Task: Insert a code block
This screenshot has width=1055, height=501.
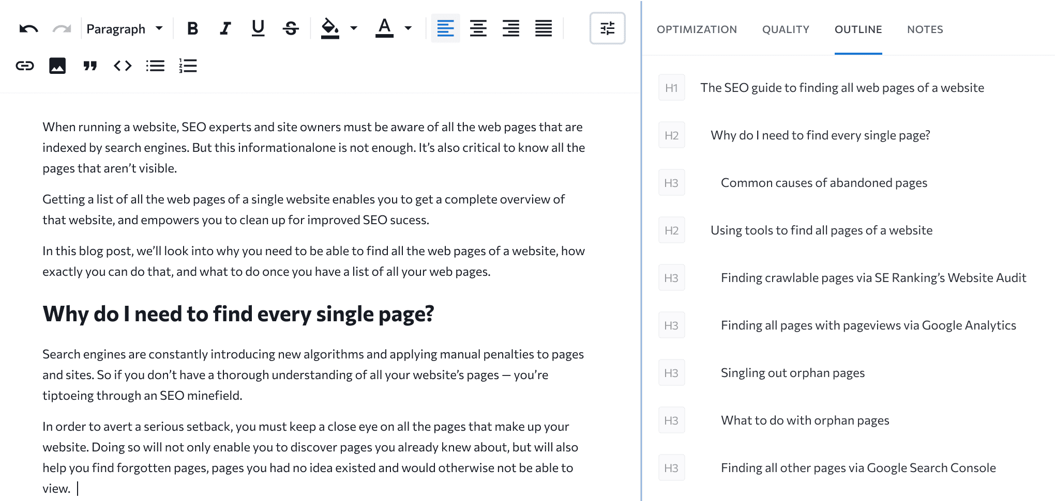Action: pyautogui.click(x=123, y=66)
